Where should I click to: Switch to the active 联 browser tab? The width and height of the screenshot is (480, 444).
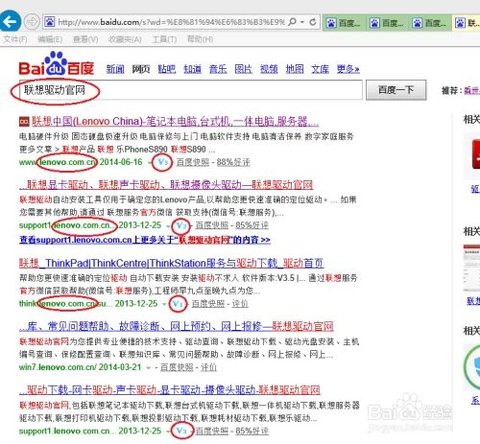pos(467,23)
